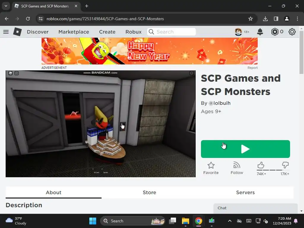Switch to the Servers tab
Viewport: 304px width, 228px height.
tap(245, 192)
